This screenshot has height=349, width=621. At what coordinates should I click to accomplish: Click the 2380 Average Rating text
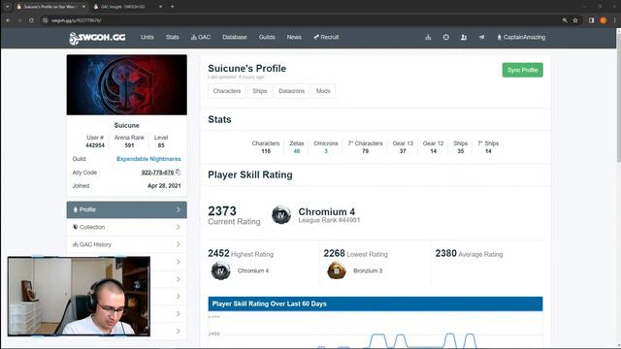tap(469, 254)
